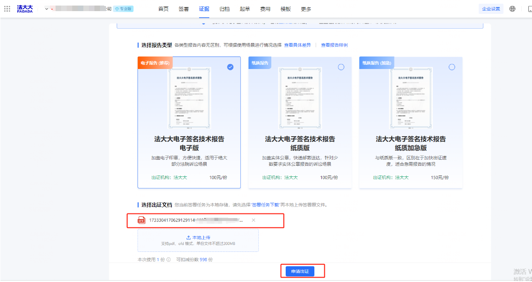Open the 签署 tab
Image resolution: width=532 pixels, height=282 pixels.
point(183,9)
